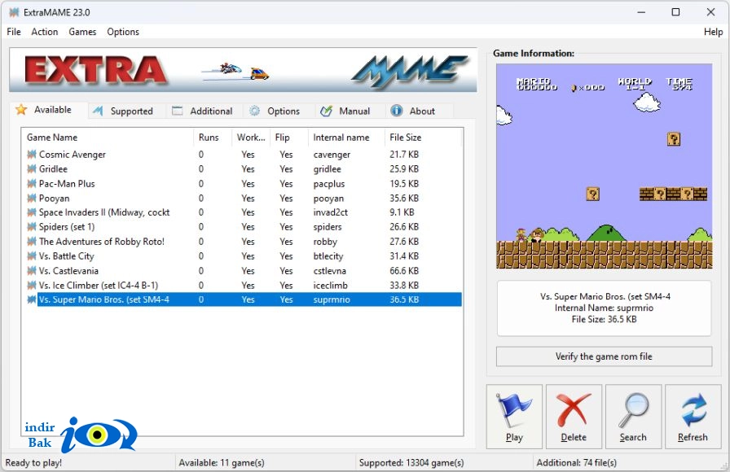The image size is (730, 472).
Task: Click the Space Invaders II row icon
Action: click(x=32, y=212)
